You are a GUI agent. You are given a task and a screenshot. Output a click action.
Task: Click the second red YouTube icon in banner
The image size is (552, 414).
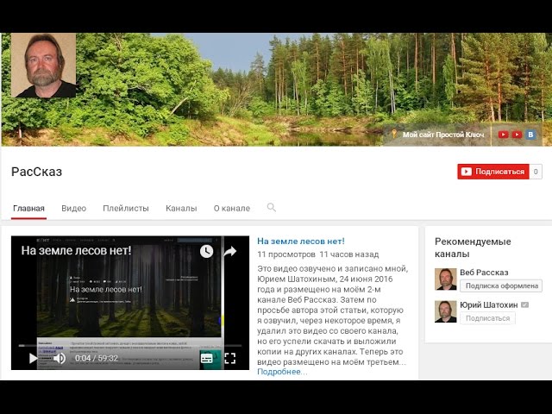[x=517, y=135]
